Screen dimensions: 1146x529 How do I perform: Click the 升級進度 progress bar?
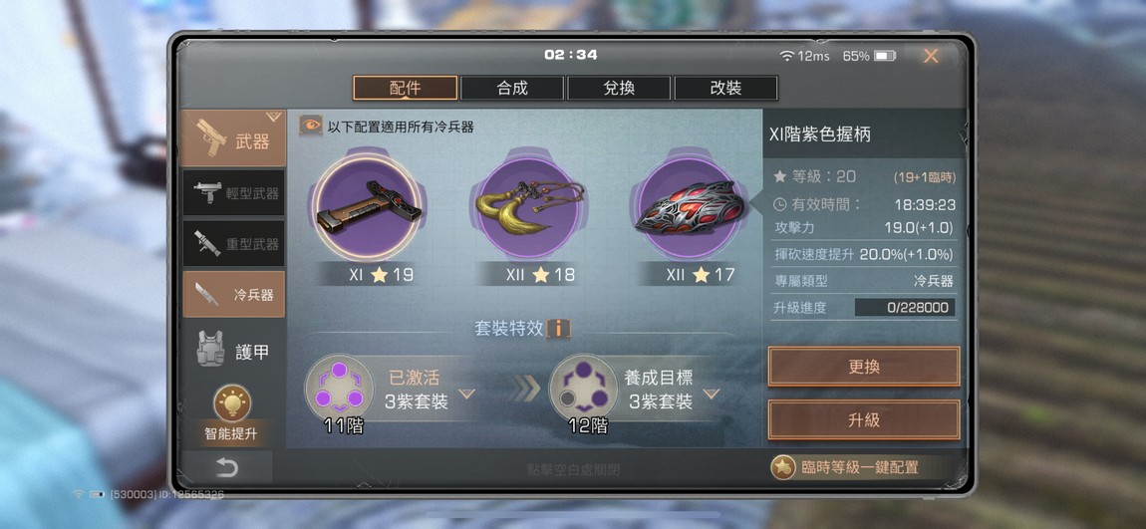click(905, 308)
